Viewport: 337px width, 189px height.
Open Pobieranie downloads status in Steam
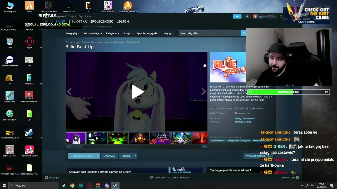tap(170, 177)
